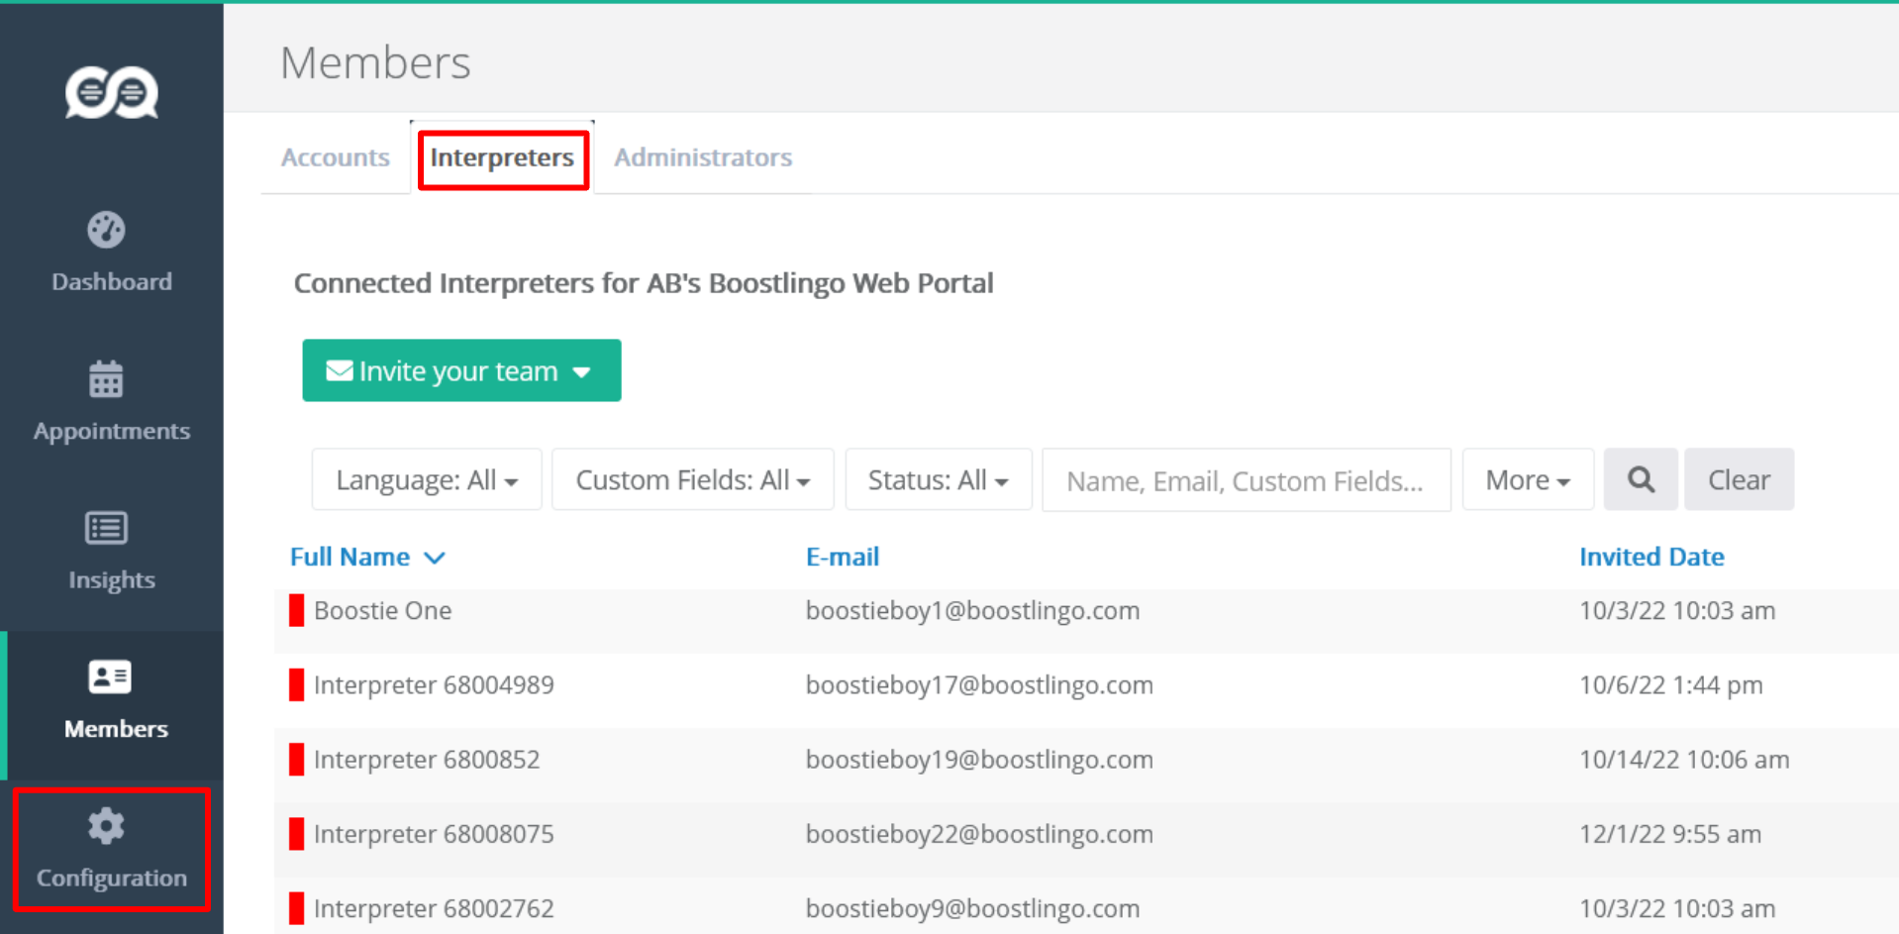Click invited date 10/6/22 1:44 pm
Screen dimensions: 1899x934
pos(1671,684)
